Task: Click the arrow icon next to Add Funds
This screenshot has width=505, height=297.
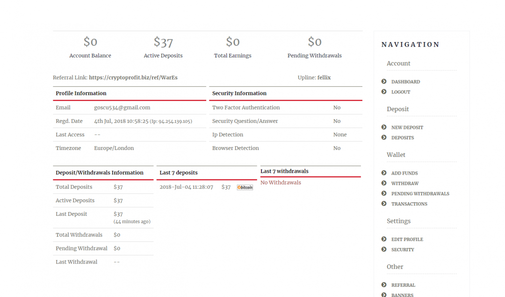Action: (384, 173)
